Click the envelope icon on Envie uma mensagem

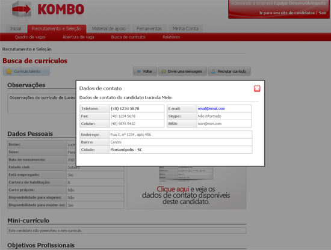pyautogui.click(x=164, y=72)
